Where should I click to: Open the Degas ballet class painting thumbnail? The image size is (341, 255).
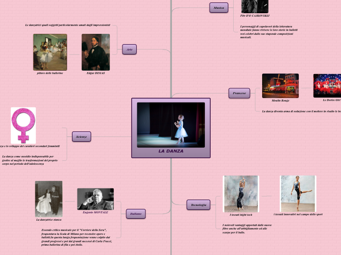click(x=50, y=52)
